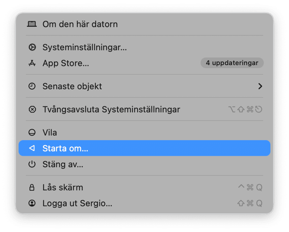Open the Senaste objekt menu entry
The height and width of the screenshot is (232, 289).
72,86
